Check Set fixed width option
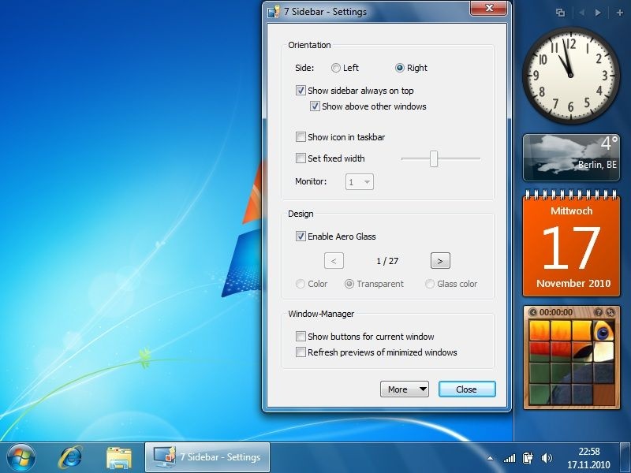This screenshot has width=631, height=473. (301, 158)
